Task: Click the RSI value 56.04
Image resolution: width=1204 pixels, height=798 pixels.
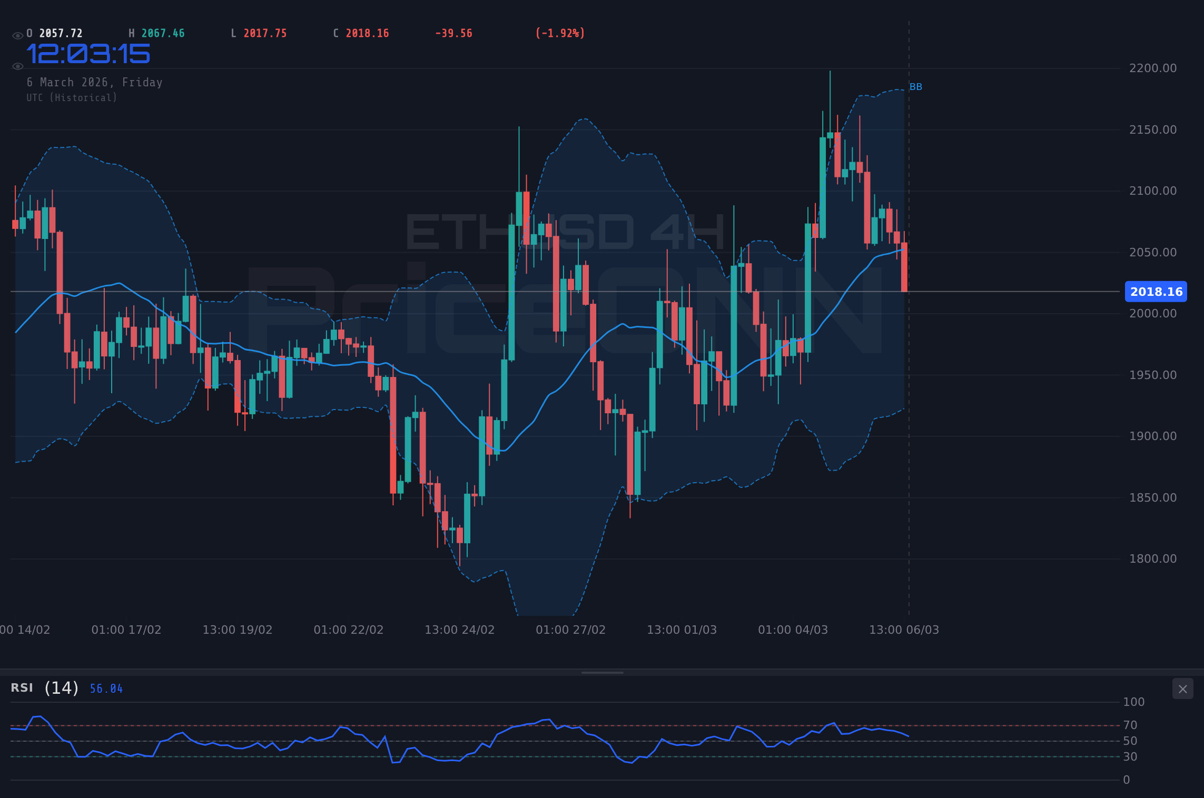Action: tap(106, 689)
